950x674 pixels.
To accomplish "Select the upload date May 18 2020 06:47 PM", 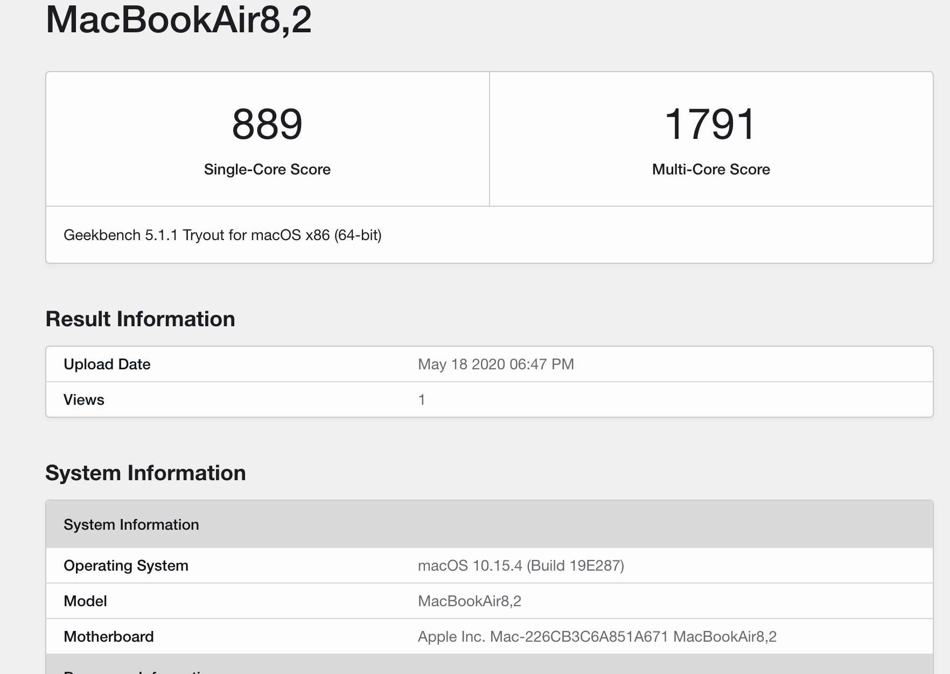I will pyautogui.click(x=496, y=364).
